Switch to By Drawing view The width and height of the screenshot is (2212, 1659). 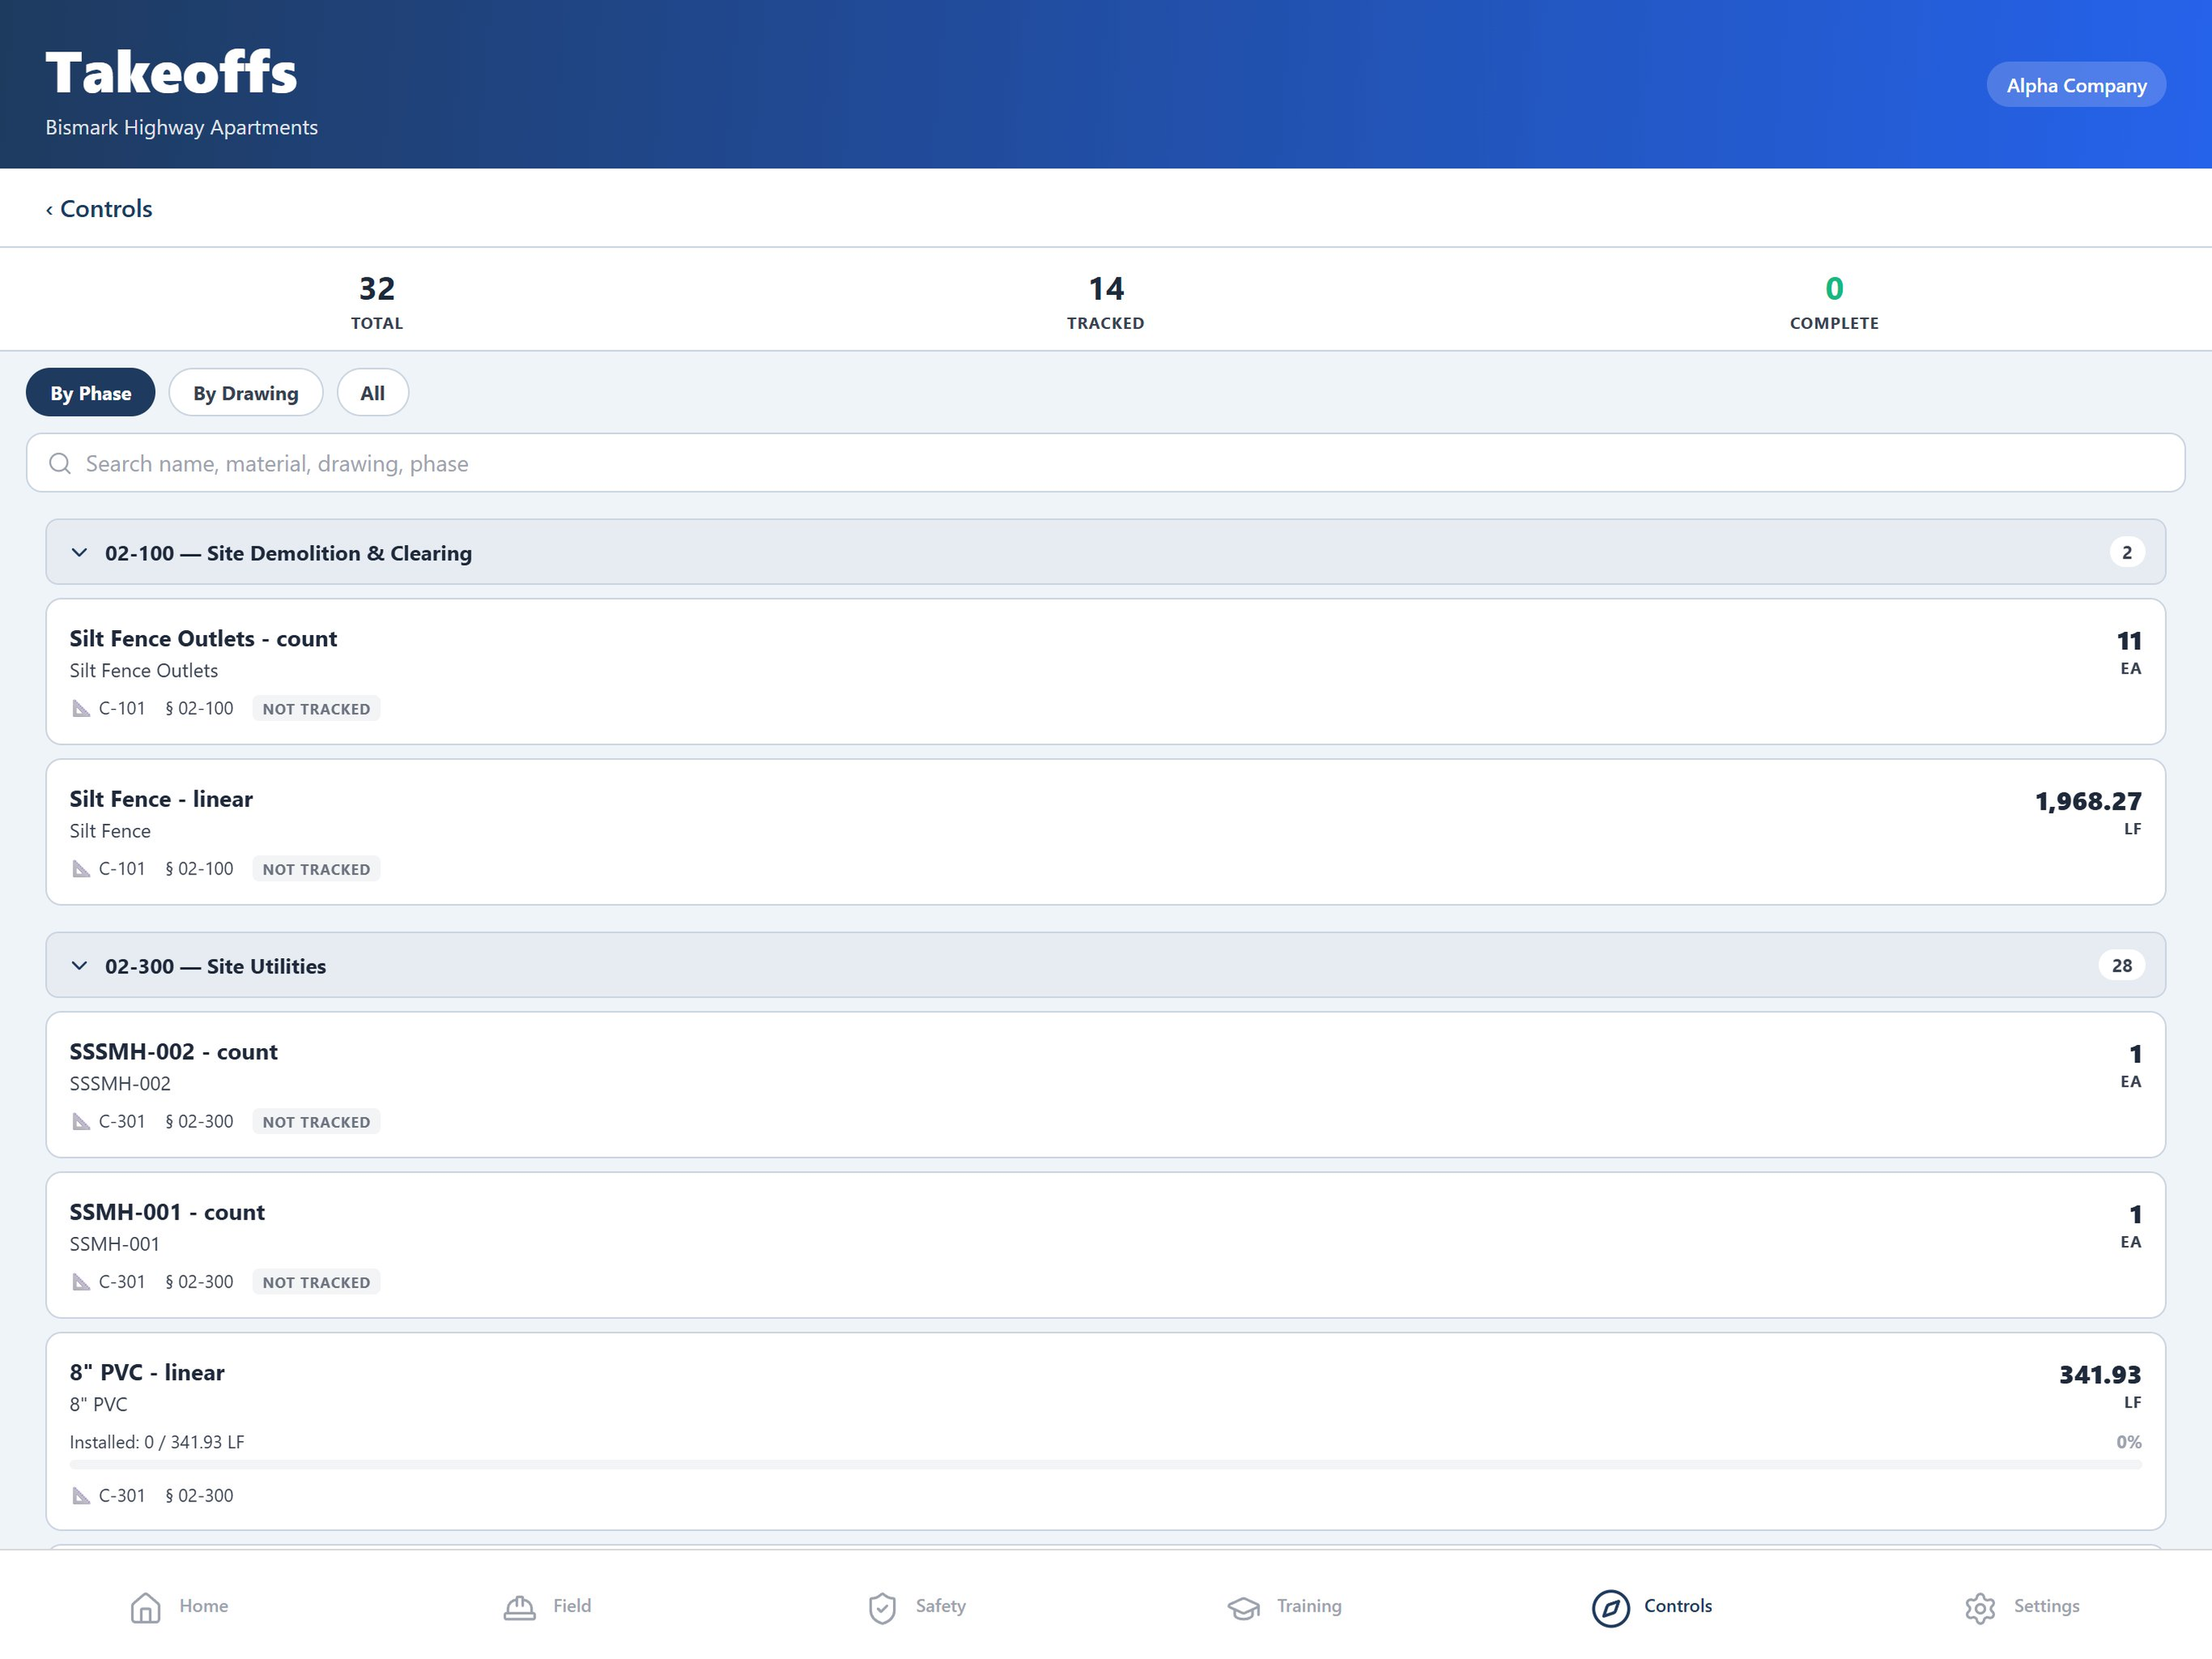[x=246, y=392]
